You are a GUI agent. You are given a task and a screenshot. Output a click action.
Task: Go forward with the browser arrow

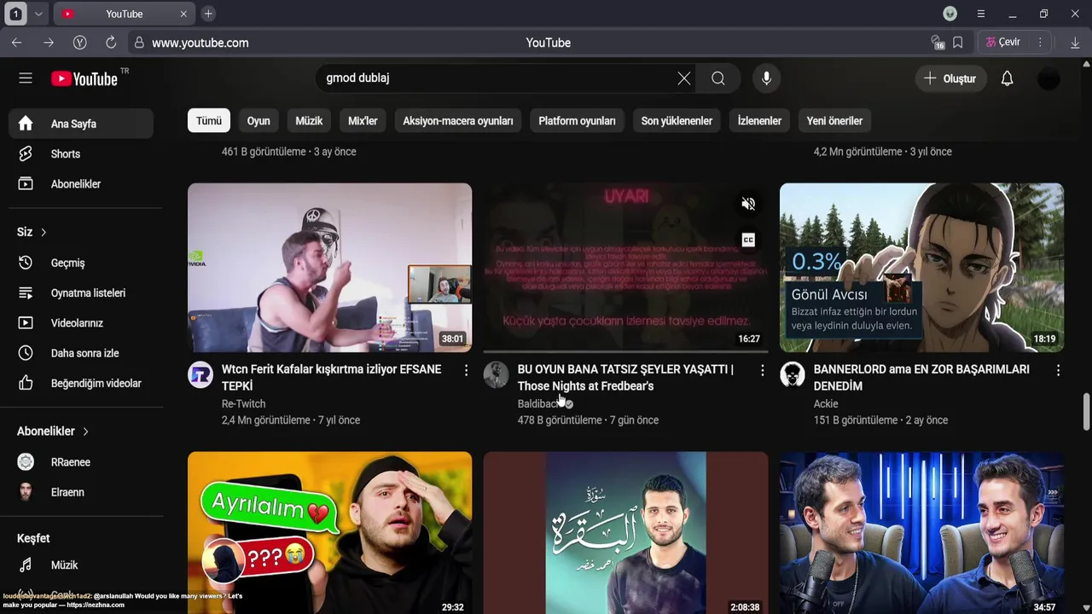pos(49,43)
